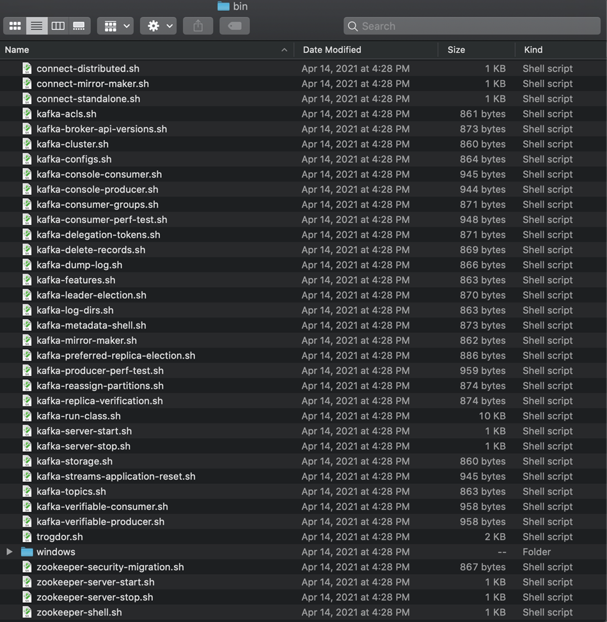Select the kafka-metadata-shell.sh file icon
This screenshot has width=607, height=622.
pyautogui.click(x=27, y=325)
